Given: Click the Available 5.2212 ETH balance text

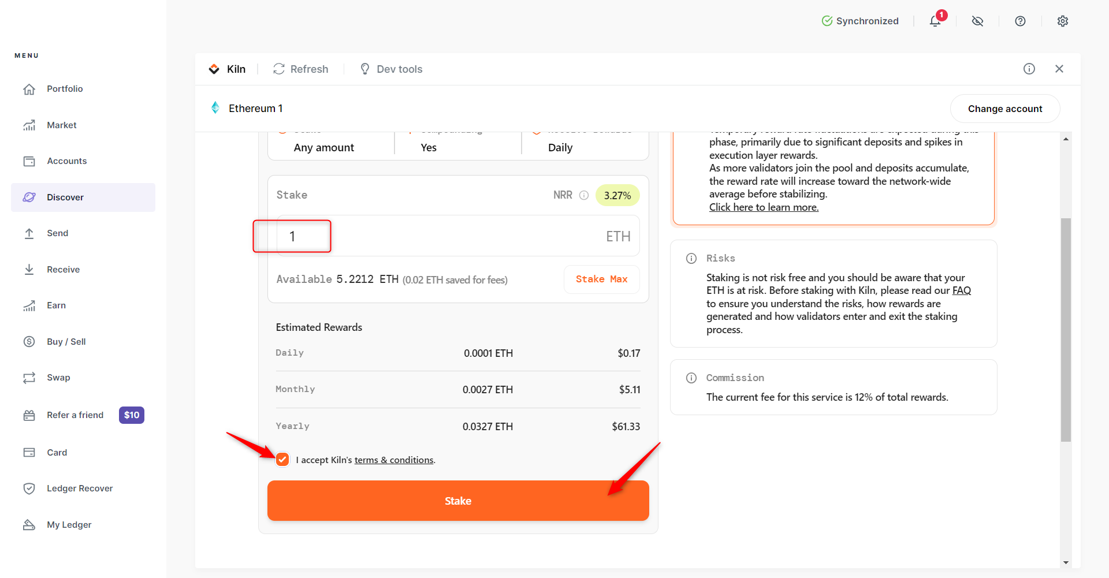Looking at the screenshot, I should click(x=337, y=279).
